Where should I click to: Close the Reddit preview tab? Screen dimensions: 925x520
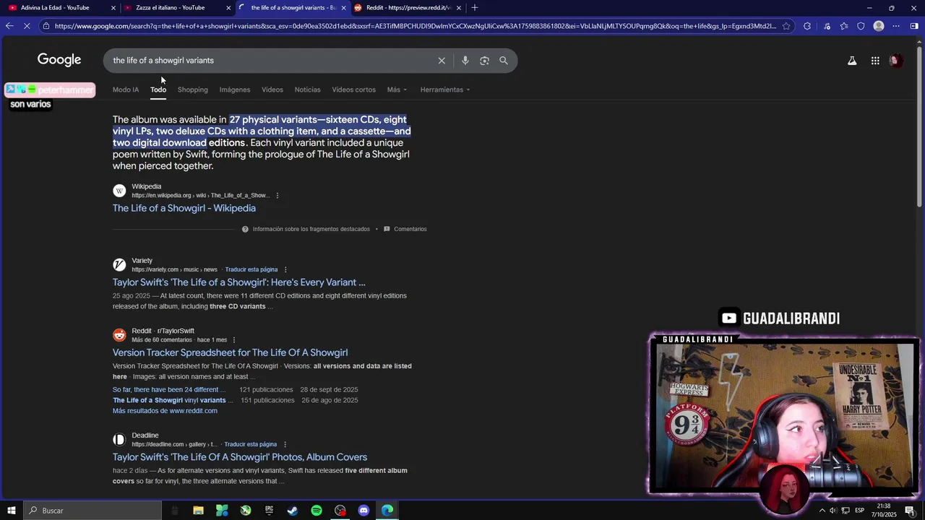point(459,8)
